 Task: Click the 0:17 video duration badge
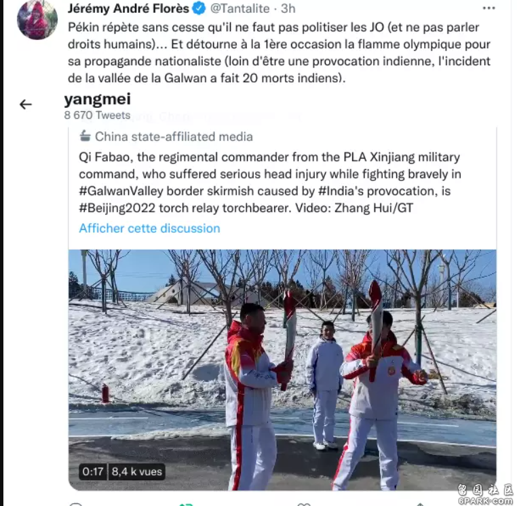pyautogui.click(x=93, y=471)
